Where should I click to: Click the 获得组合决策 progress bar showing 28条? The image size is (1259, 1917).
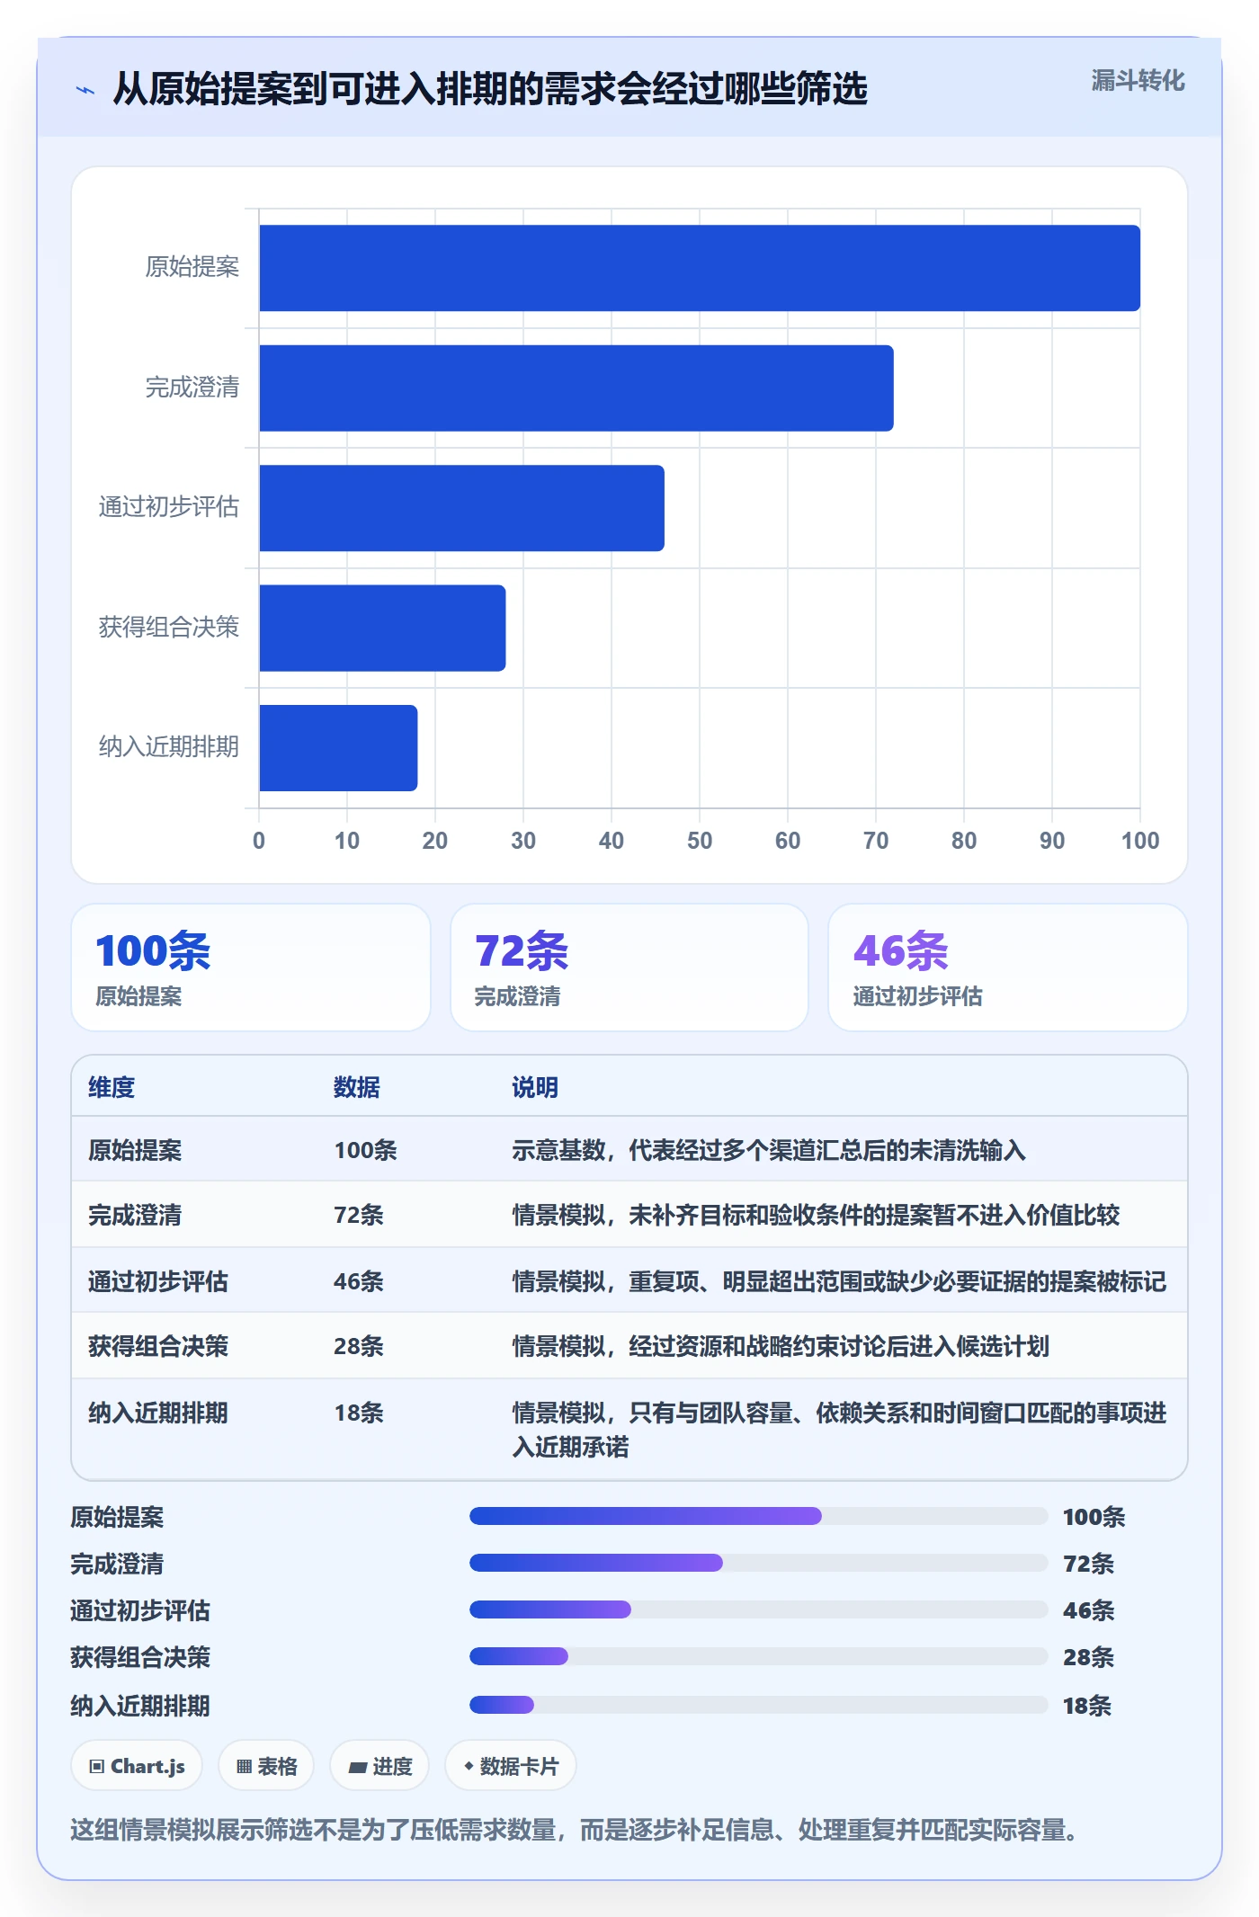758,1656
